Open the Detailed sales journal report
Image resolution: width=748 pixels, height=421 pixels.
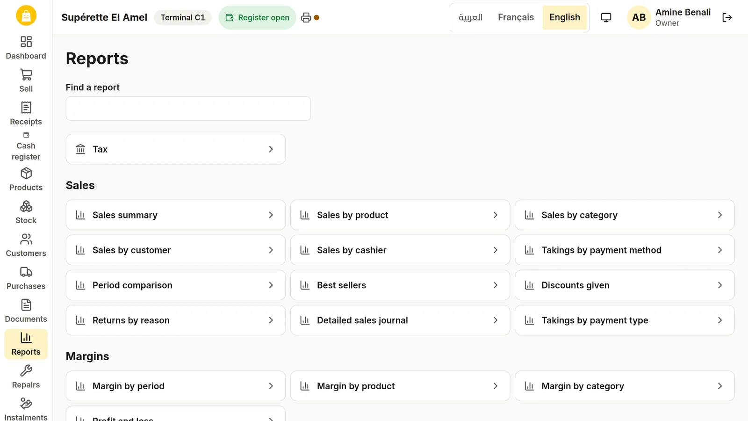[400, 320]
